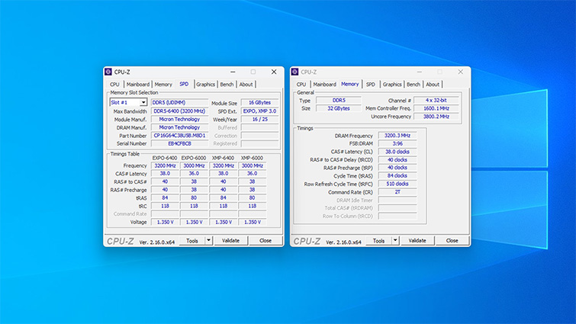Click Tools button in left CPU-Z window

click(192, 241)
